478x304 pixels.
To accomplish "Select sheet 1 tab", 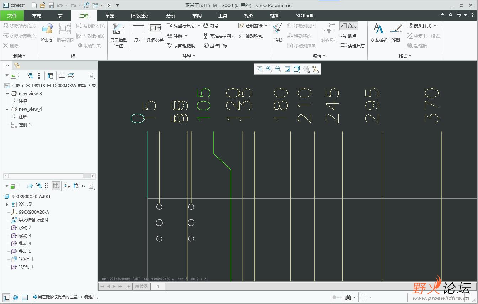I will pyautogui.click(x=158, y=286).
